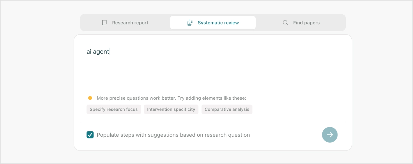Screen dimensions: 413x164
Task: Submit the question with the arrow button
Action: coord(330,135)
